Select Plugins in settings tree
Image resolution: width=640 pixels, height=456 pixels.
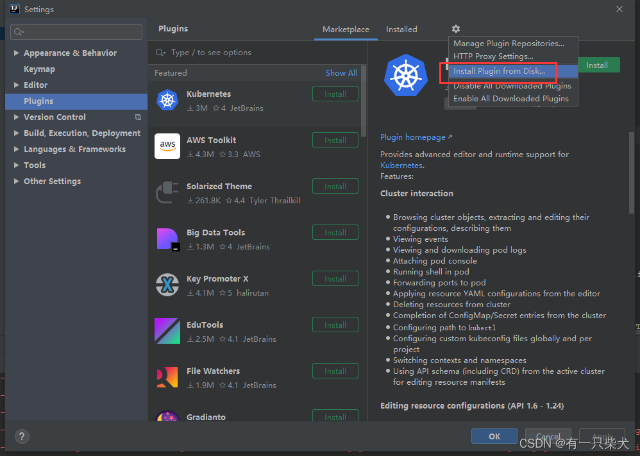76,101
